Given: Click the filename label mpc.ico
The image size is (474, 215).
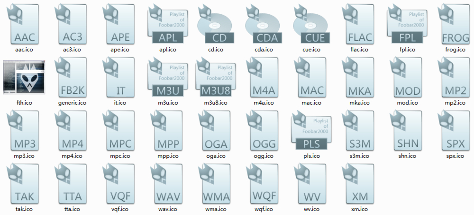Looking at the screenshot, I should pyautogui.click(x=120, y=156).
